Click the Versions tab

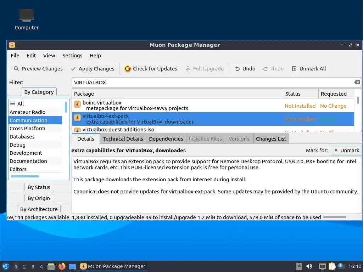[239, 139]
